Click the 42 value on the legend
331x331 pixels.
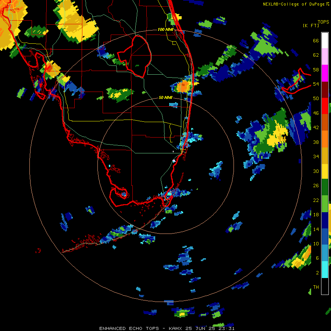(316, 128)
